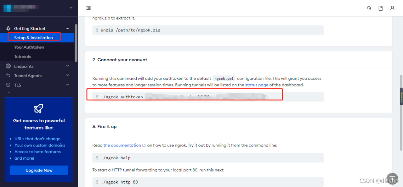Open the account switcher dropdown
Image resolution: width=403 pixels, height=187 pixels.
71,8
